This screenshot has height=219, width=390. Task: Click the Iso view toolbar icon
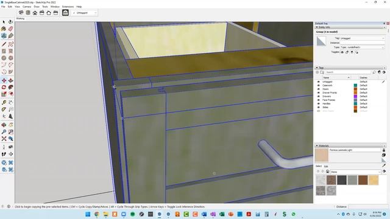(21, 13)
